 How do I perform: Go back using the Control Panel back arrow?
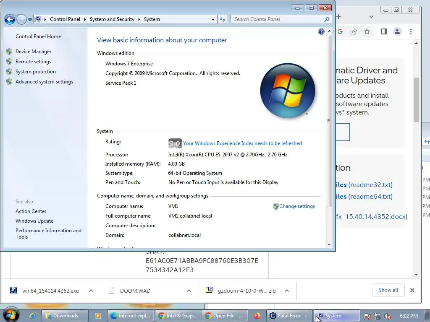[x=10, y=19]
